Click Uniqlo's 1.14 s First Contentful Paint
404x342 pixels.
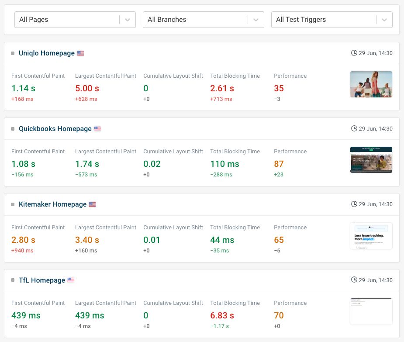24,88
